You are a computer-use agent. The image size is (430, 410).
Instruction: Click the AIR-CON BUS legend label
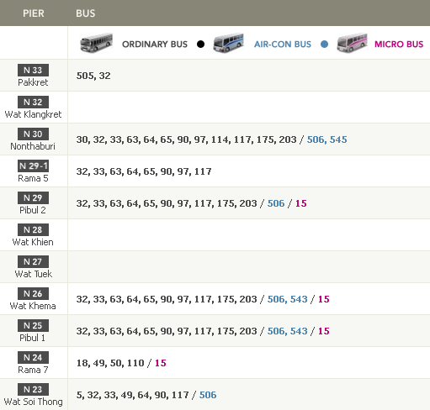283,45
